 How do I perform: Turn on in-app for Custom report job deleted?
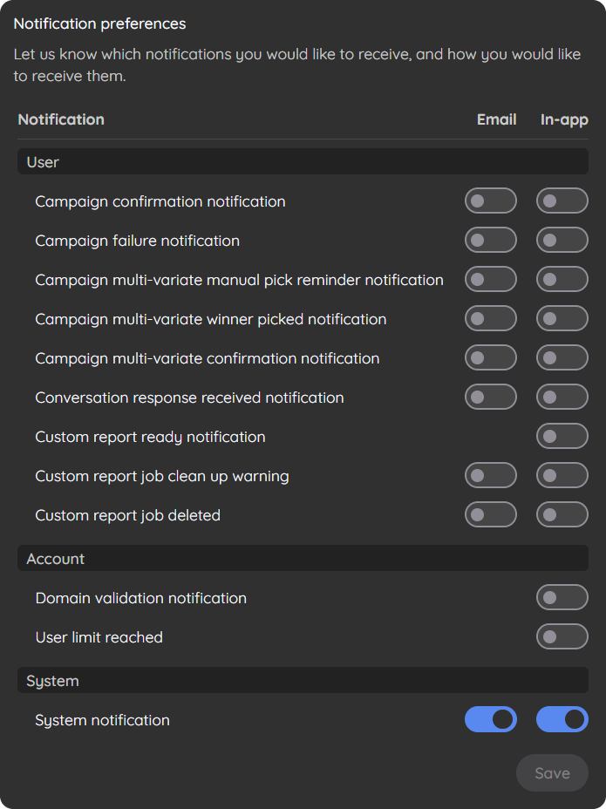(x=562, y=514)
